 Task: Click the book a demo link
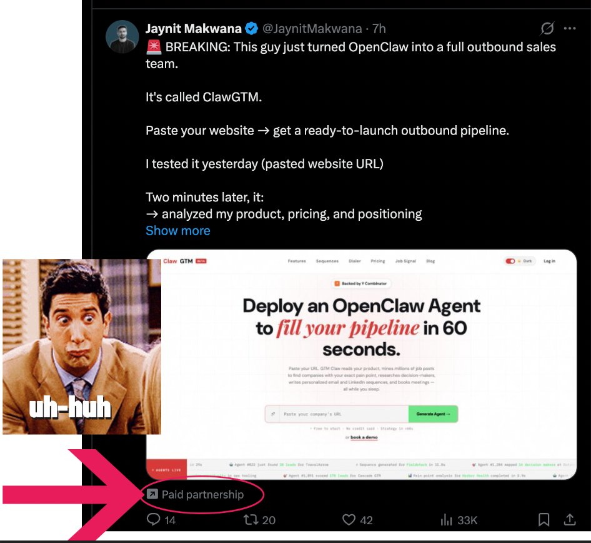(x=364, y=437)
